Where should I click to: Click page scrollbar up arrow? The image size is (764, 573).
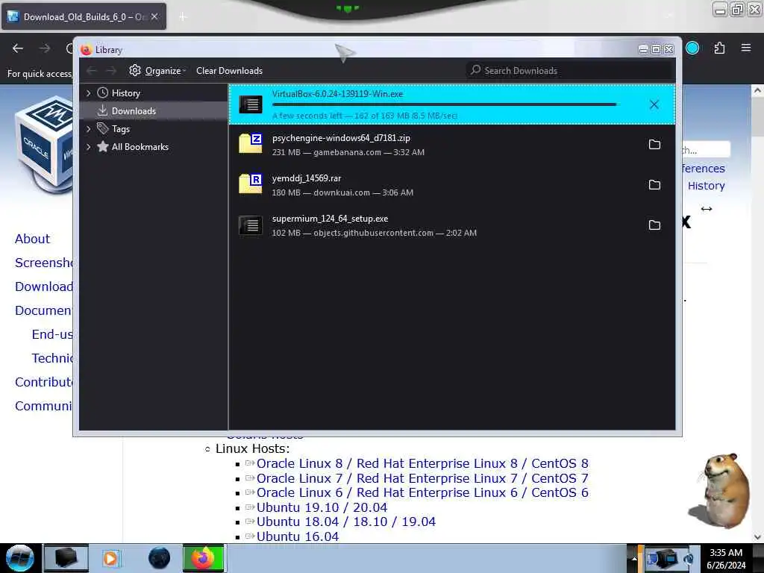point(757,90)
